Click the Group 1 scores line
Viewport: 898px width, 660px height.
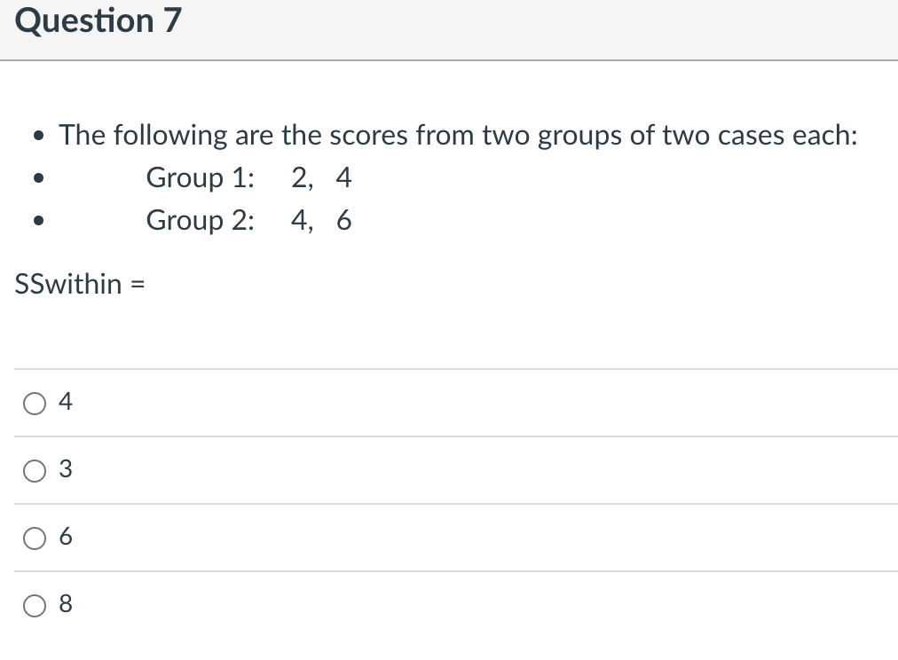[x=248, y=177]
